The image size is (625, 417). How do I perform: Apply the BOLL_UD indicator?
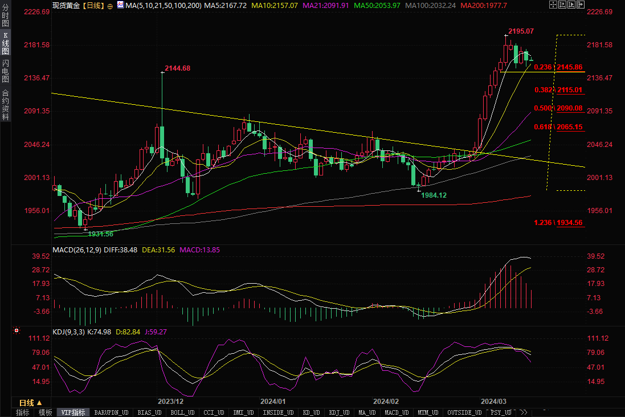pyautogui.click(x=183, y=412)
